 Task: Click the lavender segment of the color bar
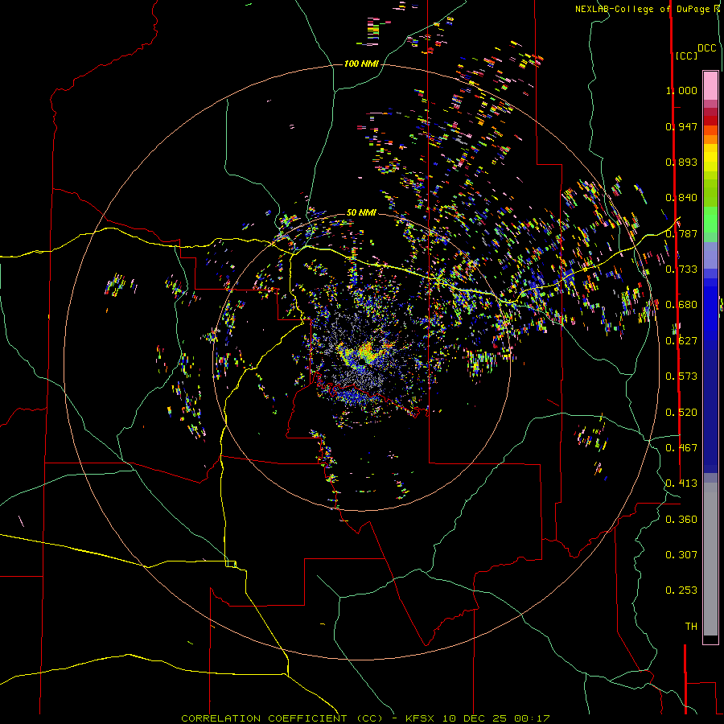(x=710, y=255)
